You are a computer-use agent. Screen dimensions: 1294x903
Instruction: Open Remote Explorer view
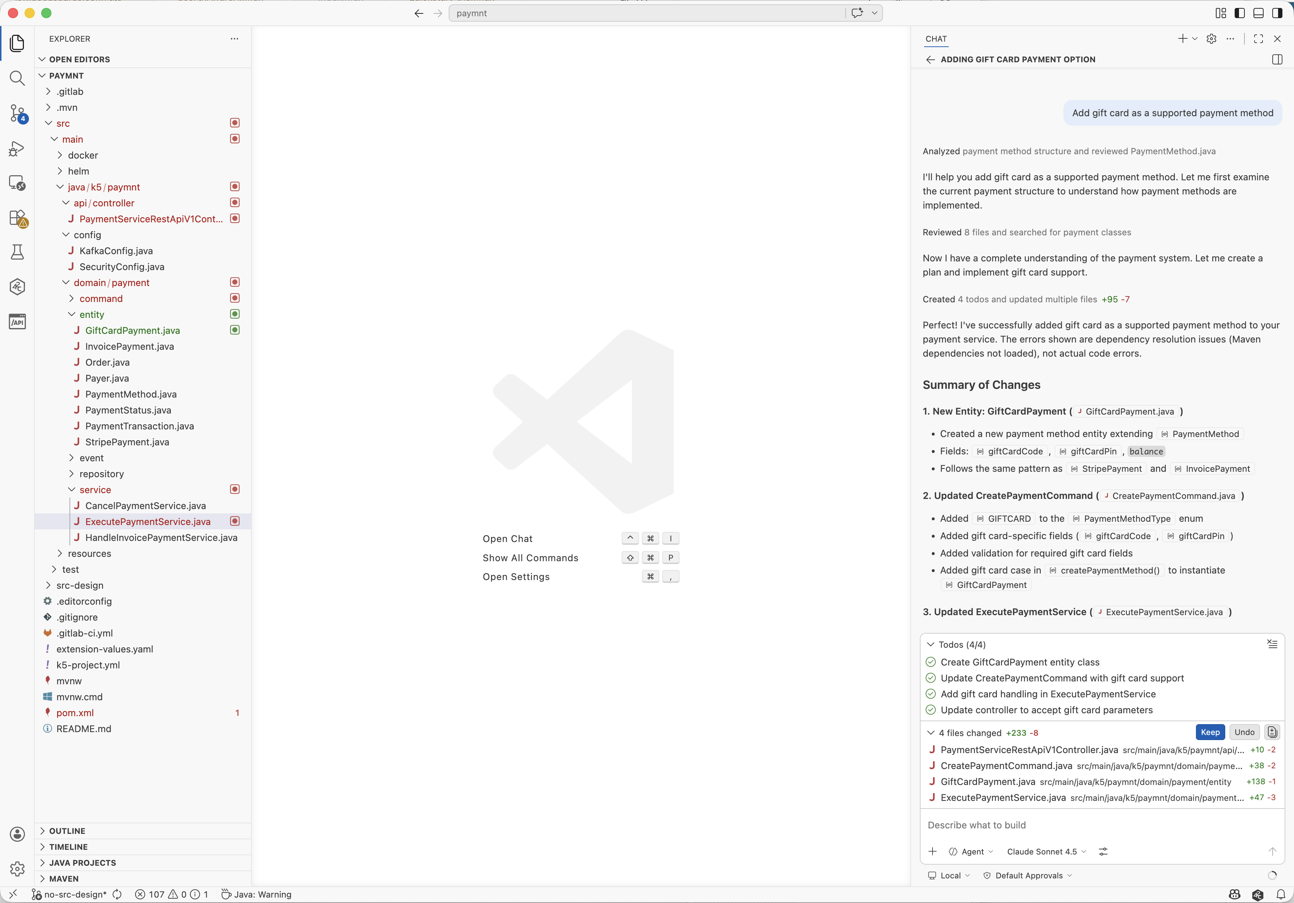(x=17, y=183)
